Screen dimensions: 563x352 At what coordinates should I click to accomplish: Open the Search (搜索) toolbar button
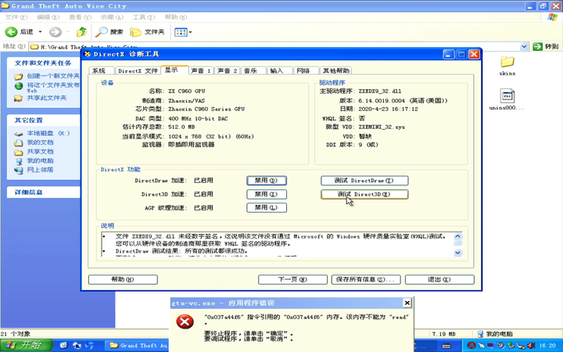click(109, 32)
